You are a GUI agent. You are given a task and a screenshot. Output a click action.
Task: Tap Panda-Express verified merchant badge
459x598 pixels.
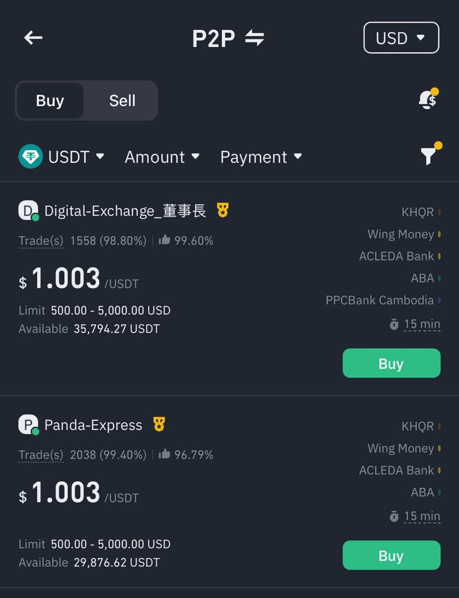click(159, 425)
